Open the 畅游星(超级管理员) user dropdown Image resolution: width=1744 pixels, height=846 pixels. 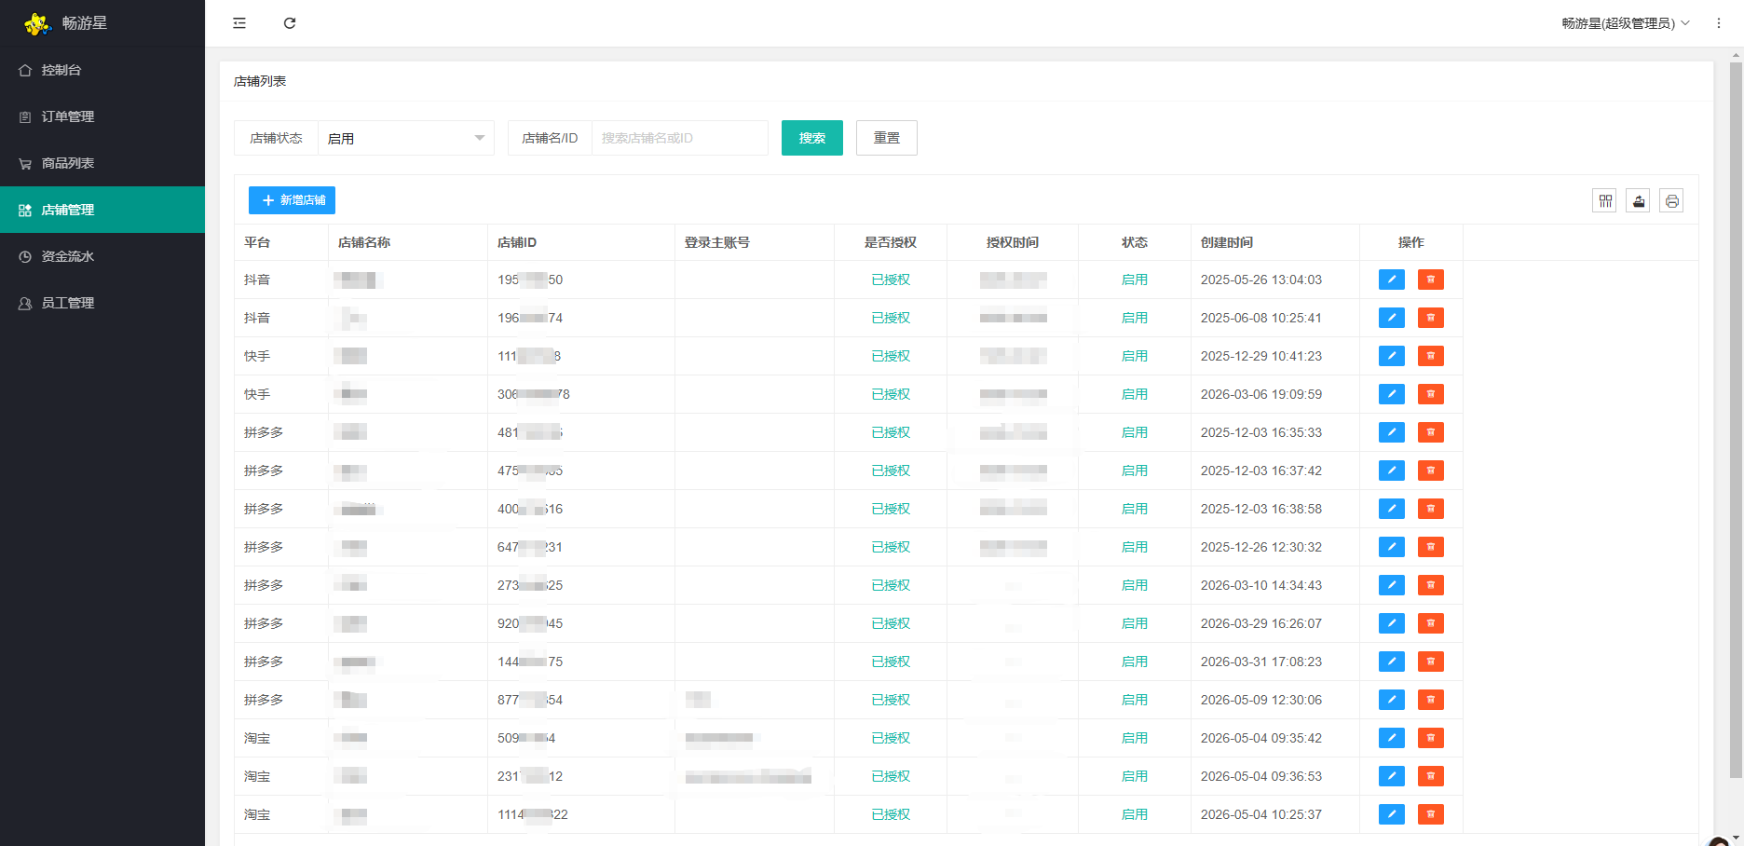1626,23
